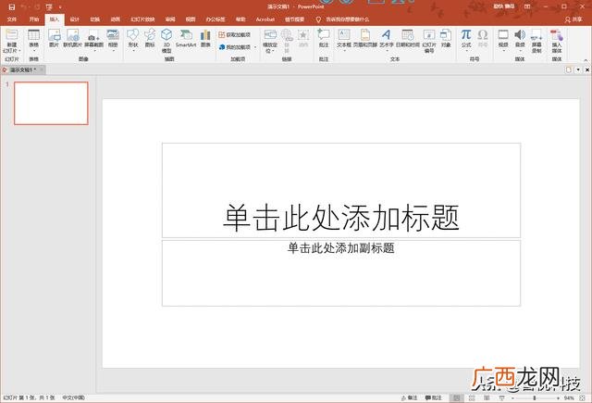Click the Tell Me search box with lightbulb
592x403 pixels.
click(x=343, y=19)
